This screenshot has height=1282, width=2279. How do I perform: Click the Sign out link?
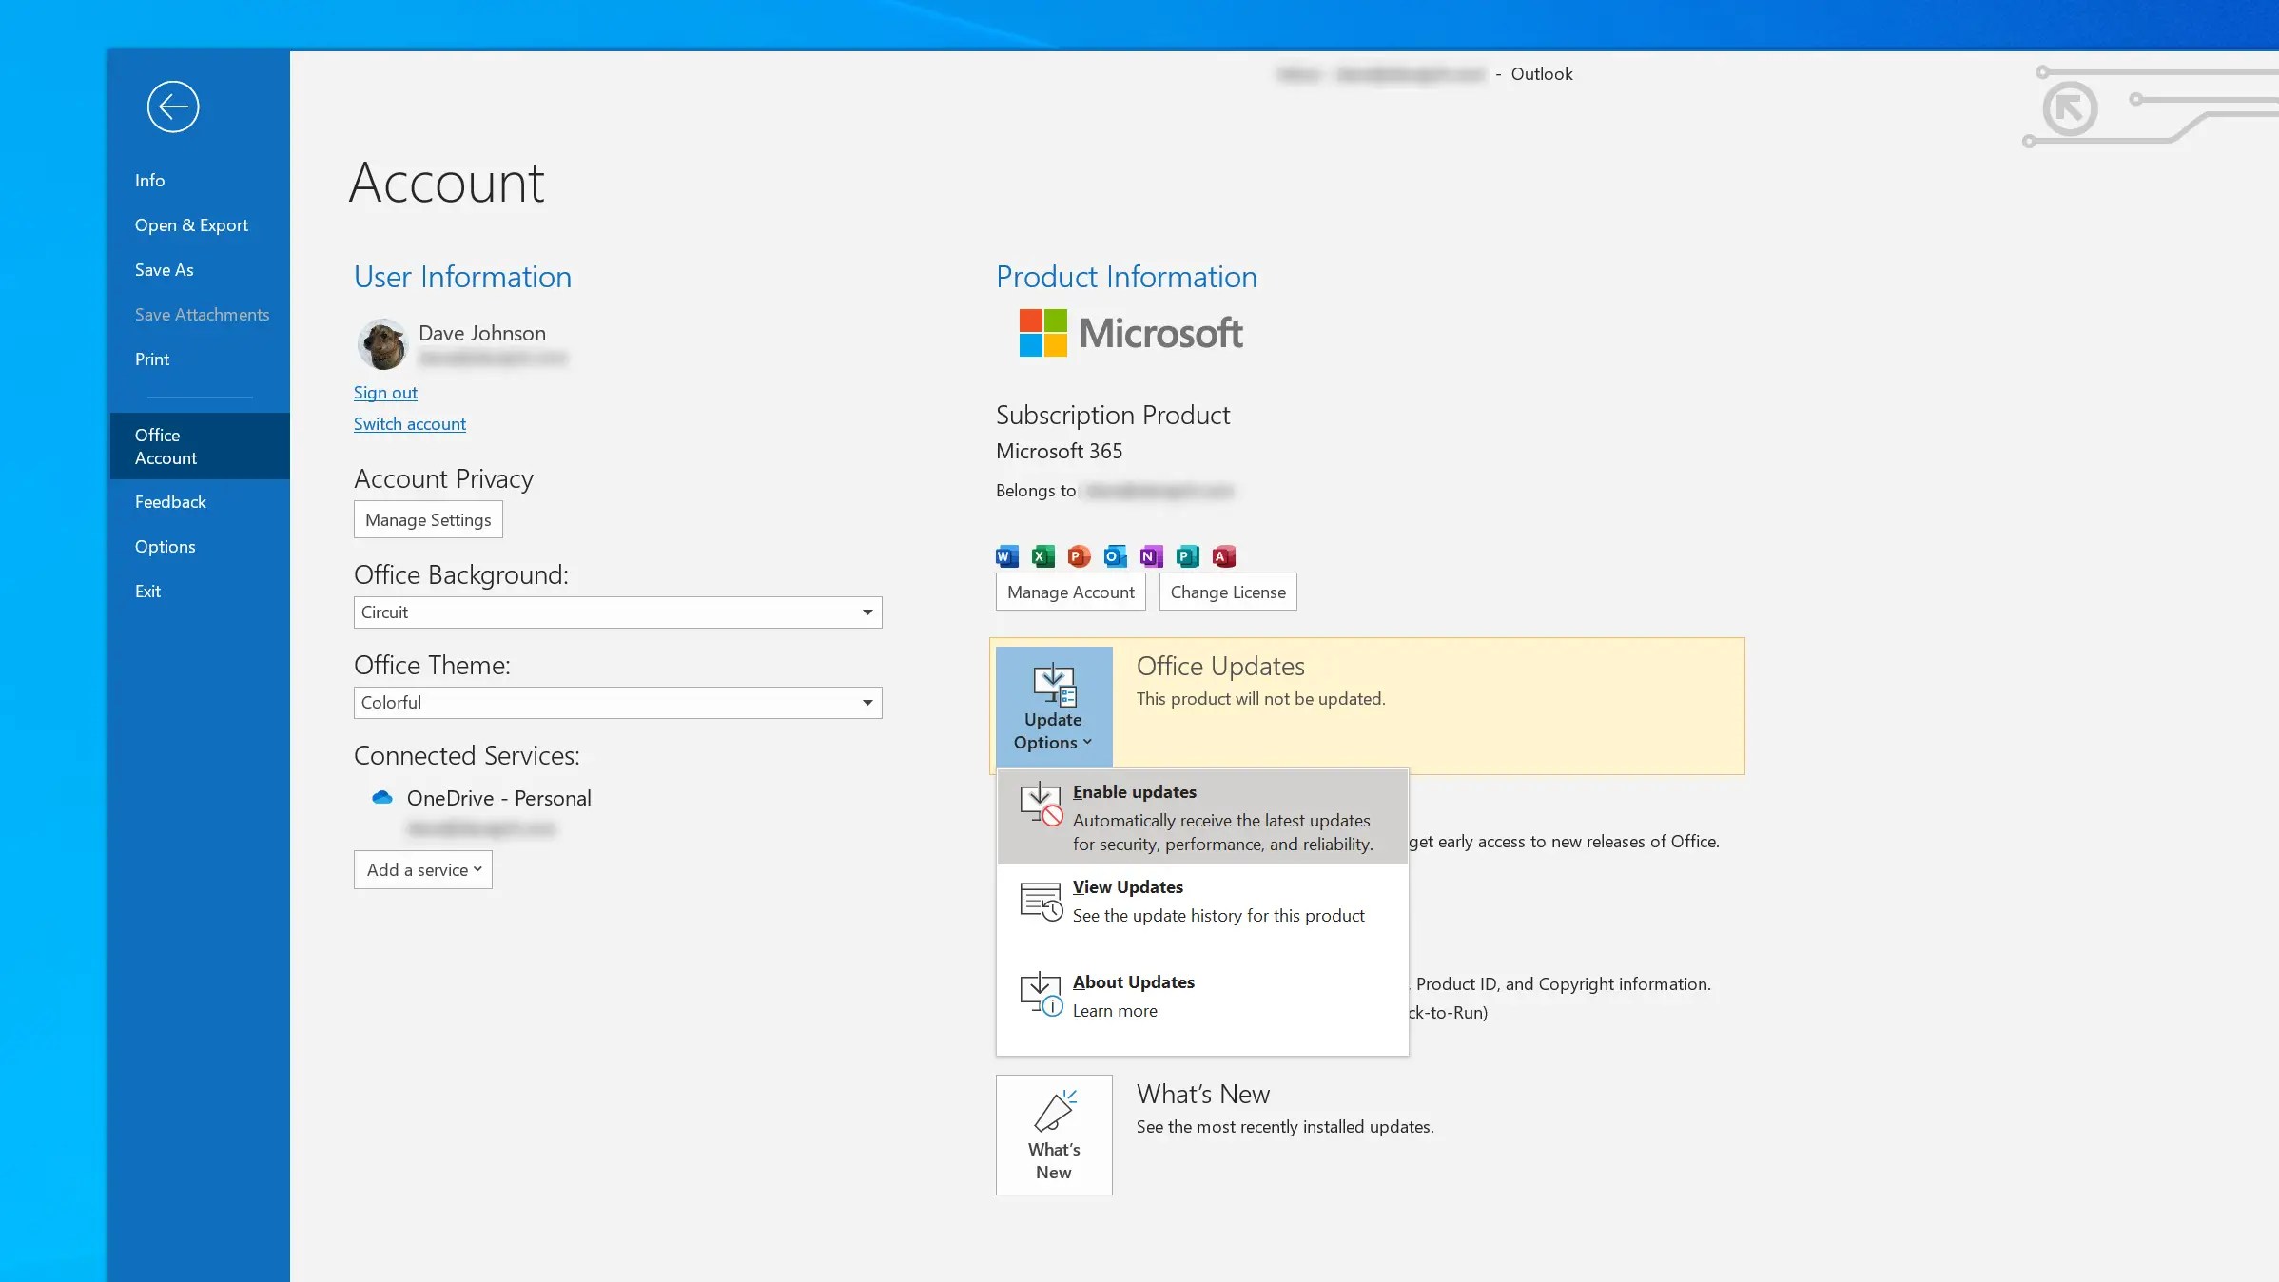(x=385, y=393)
